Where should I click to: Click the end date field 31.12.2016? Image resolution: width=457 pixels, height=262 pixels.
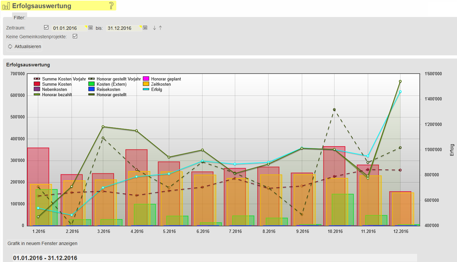123,28
